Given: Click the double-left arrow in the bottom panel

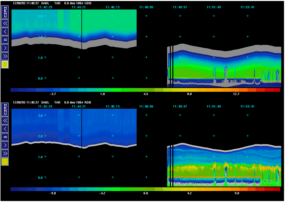Looking at the screenshot, I should pyautogui.click(x=5, y=121).
